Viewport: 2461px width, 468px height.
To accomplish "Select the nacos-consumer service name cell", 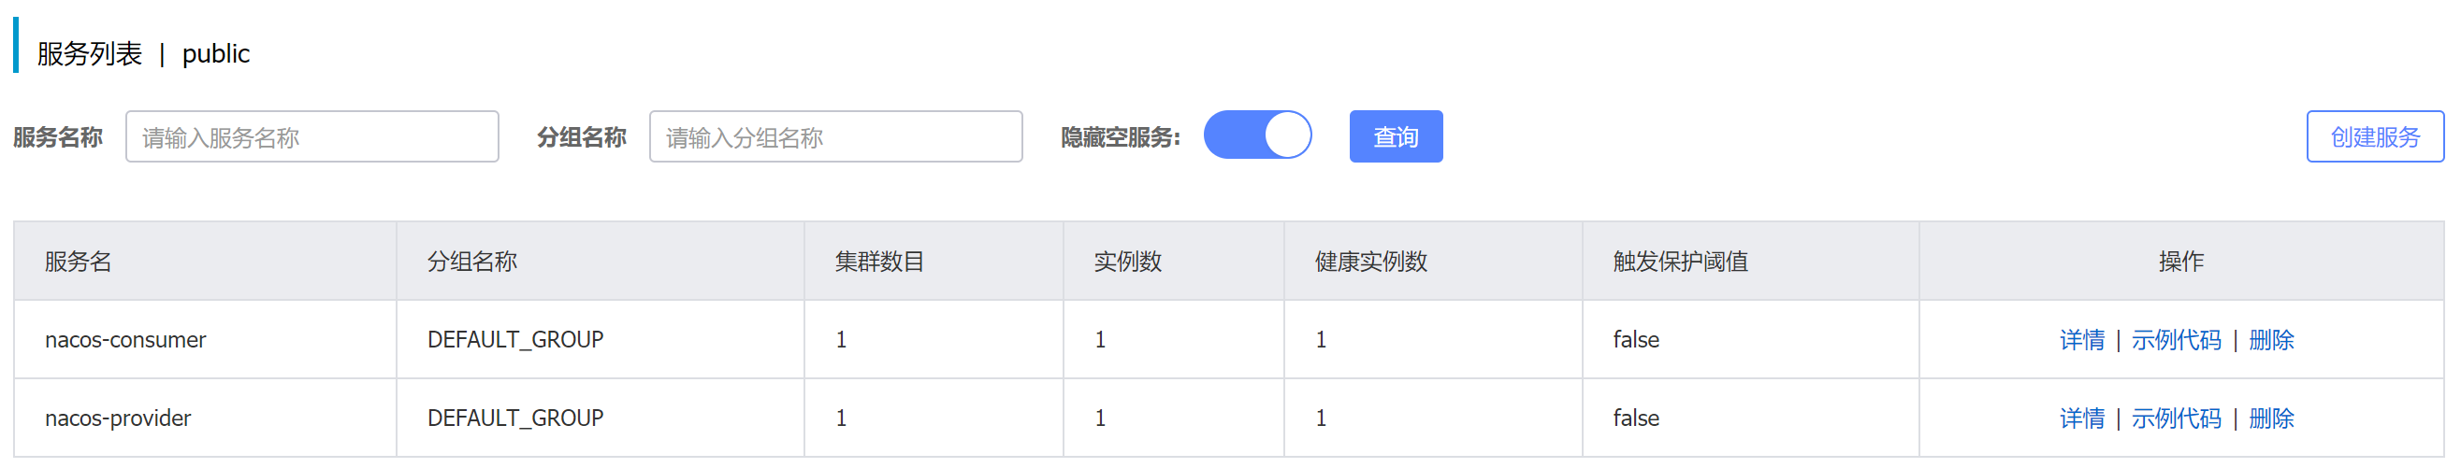I will coord(206,340).
